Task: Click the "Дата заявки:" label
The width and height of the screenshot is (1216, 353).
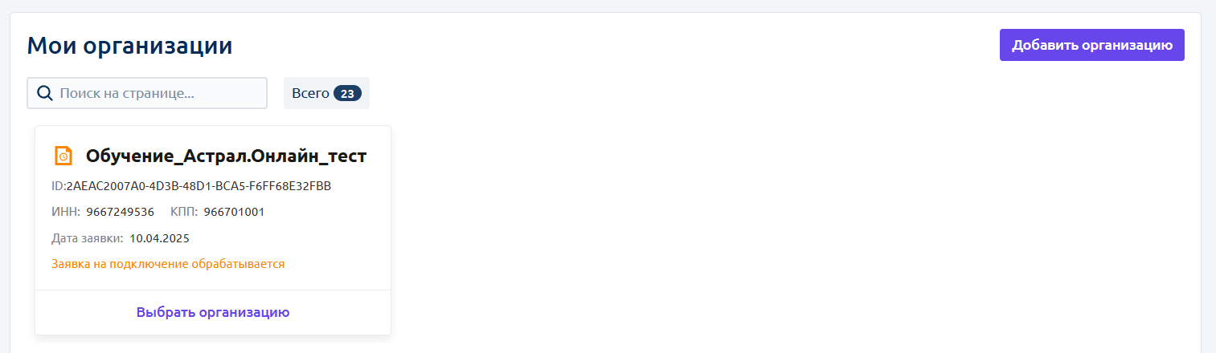Action: click(88, 238)
